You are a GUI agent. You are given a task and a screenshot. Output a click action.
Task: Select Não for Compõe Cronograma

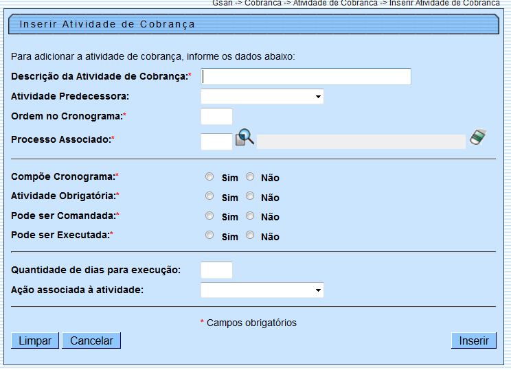click(x=250, y=176)
